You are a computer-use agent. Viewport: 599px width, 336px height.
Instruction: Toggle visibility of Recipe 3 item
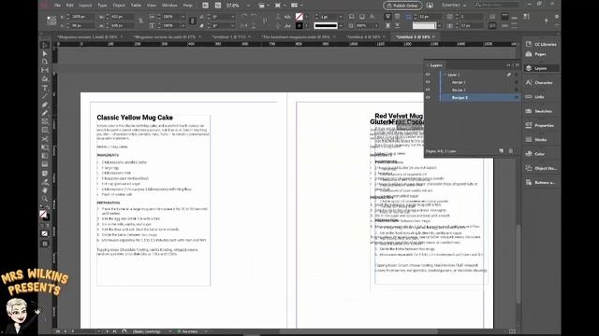[428, 97]
